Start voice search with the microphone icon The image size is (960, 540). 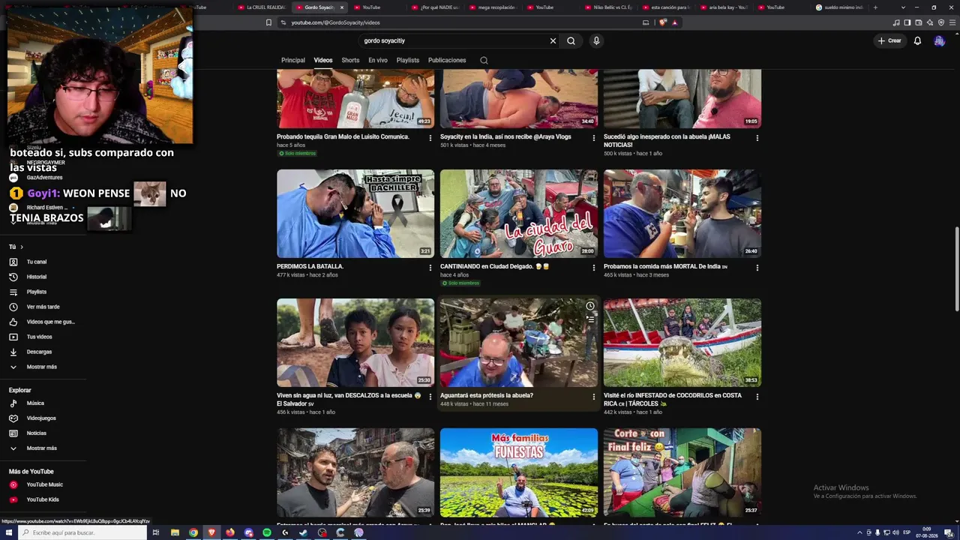(596, 41)
